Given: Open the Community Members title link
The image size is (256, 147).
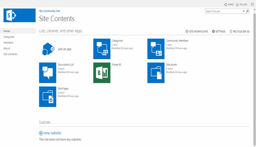Looking at the screenshot, I should pyautogui.click(x=177, y=41).
